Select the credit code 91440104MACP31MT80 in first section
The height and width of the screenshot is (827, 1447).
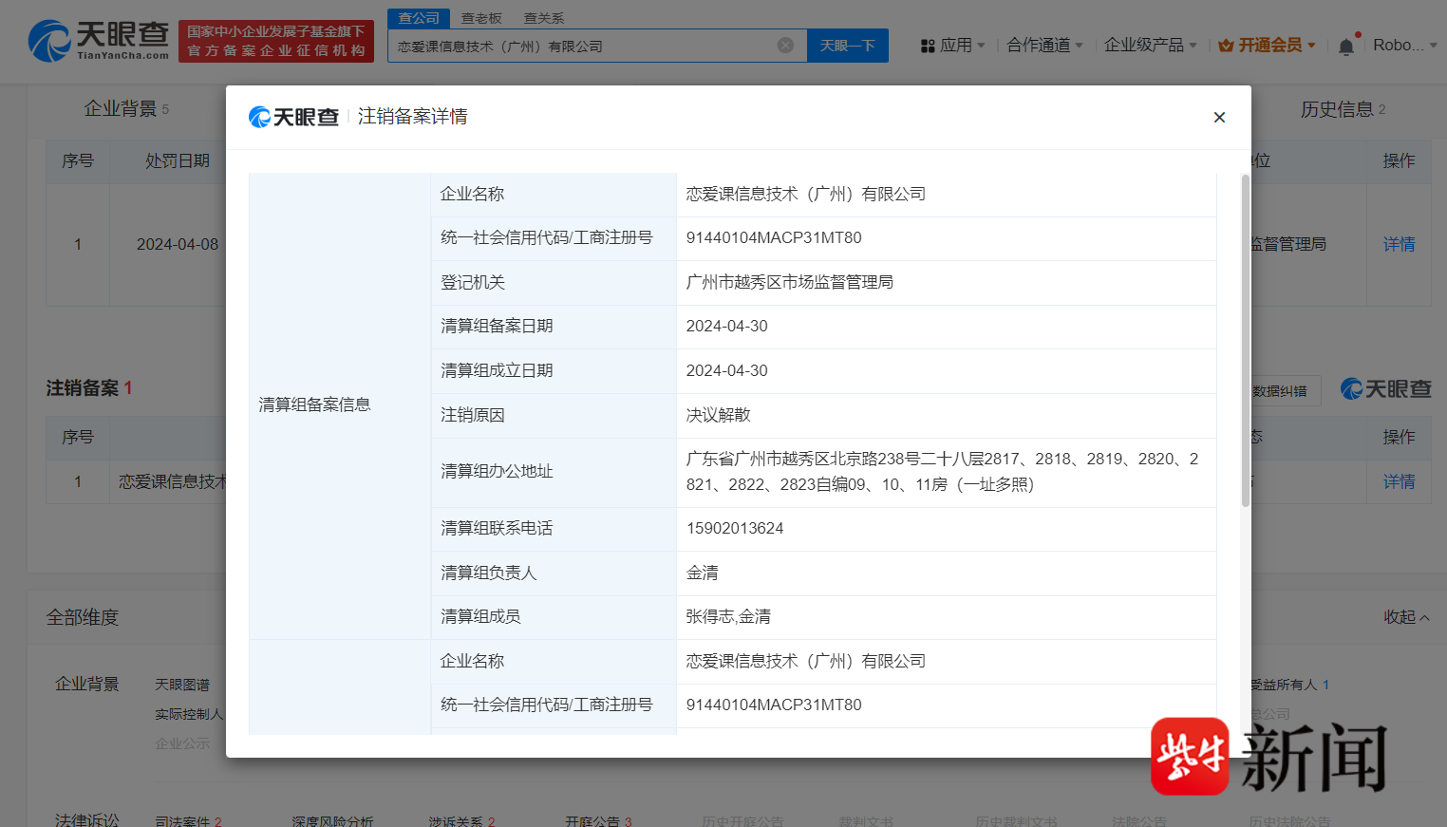(x=774, y=237)
